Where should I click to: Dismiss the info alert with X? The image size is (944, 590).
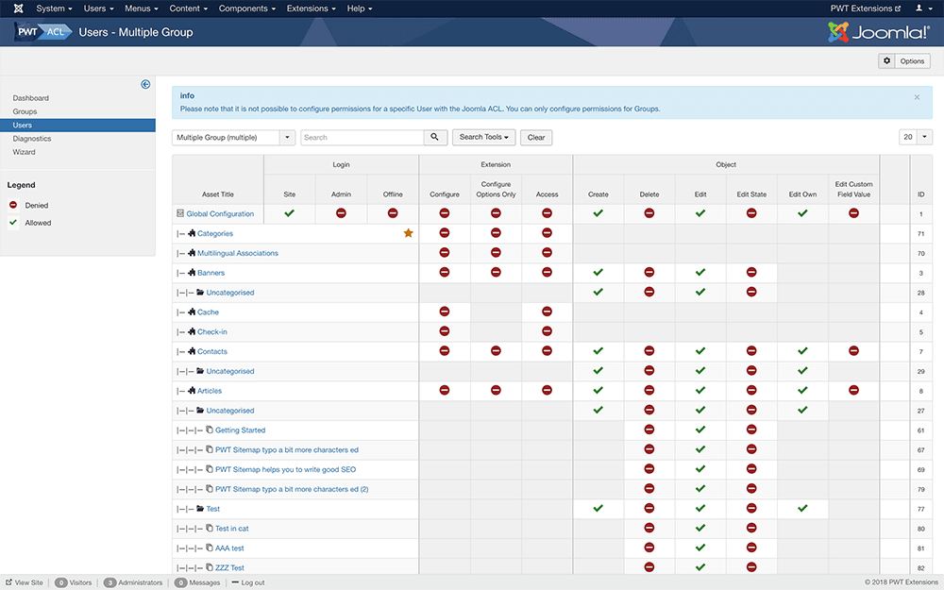917,97
